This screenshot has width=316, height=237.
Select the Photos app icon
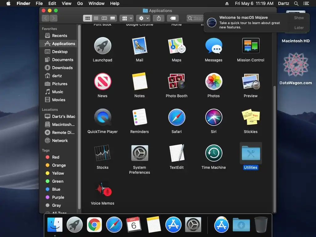[x=214, y=81]
